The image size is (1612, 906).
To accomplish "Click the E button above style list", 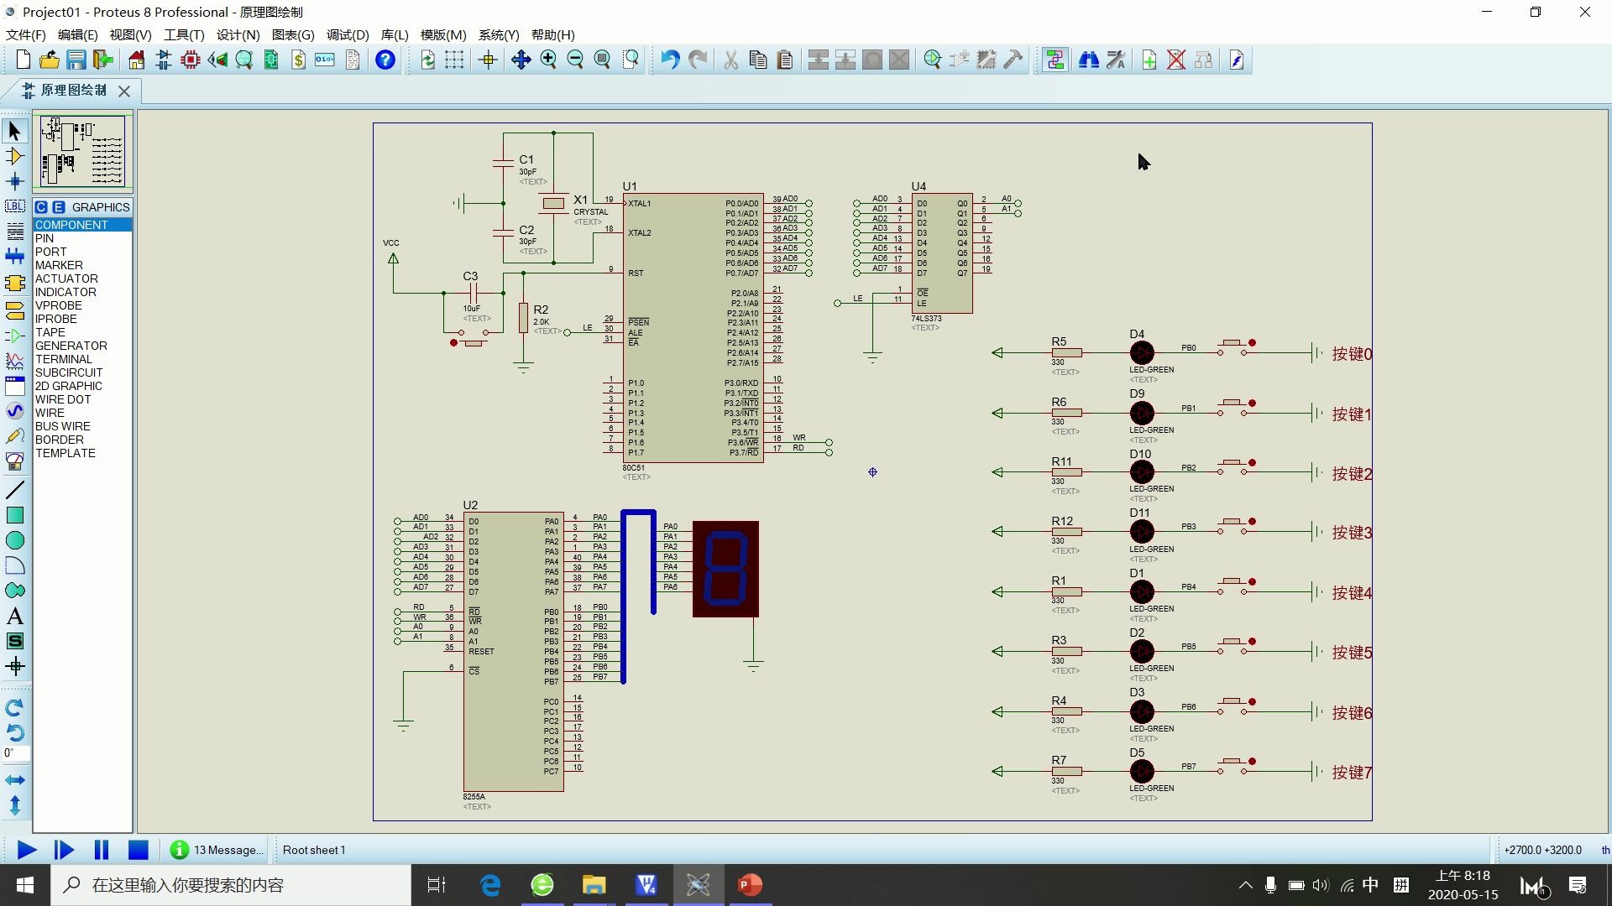I will tap(58, 207).
